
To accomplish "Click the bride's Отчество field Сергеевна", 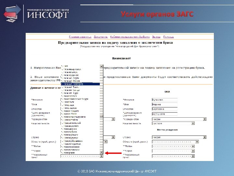I will pyautogui.click(x=164, y=109).
